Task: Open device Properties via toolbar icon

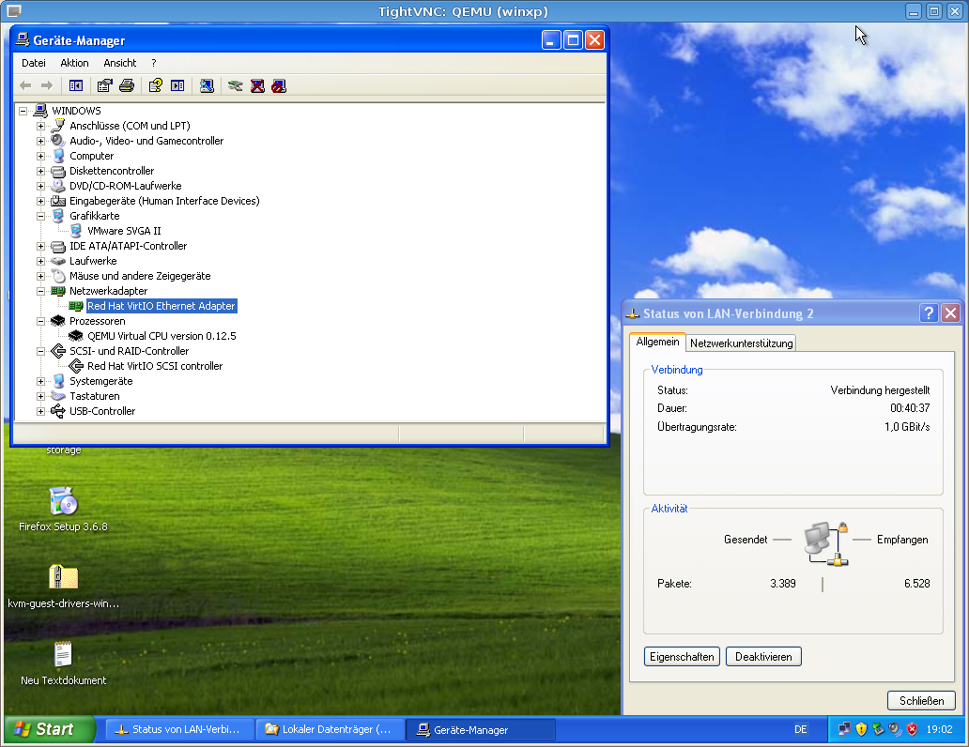Action: coord(105,86)
